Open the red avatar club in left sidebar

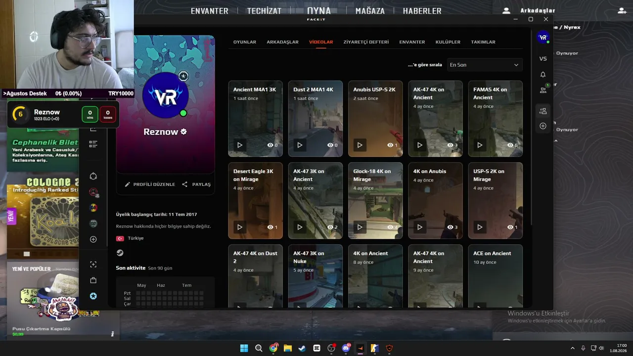[x=93, y=192]
